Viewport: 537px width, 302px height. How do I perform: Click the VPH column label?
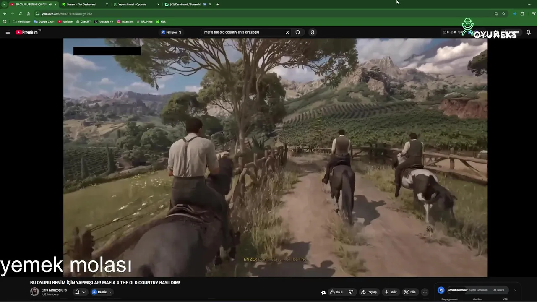pos(505,299)
